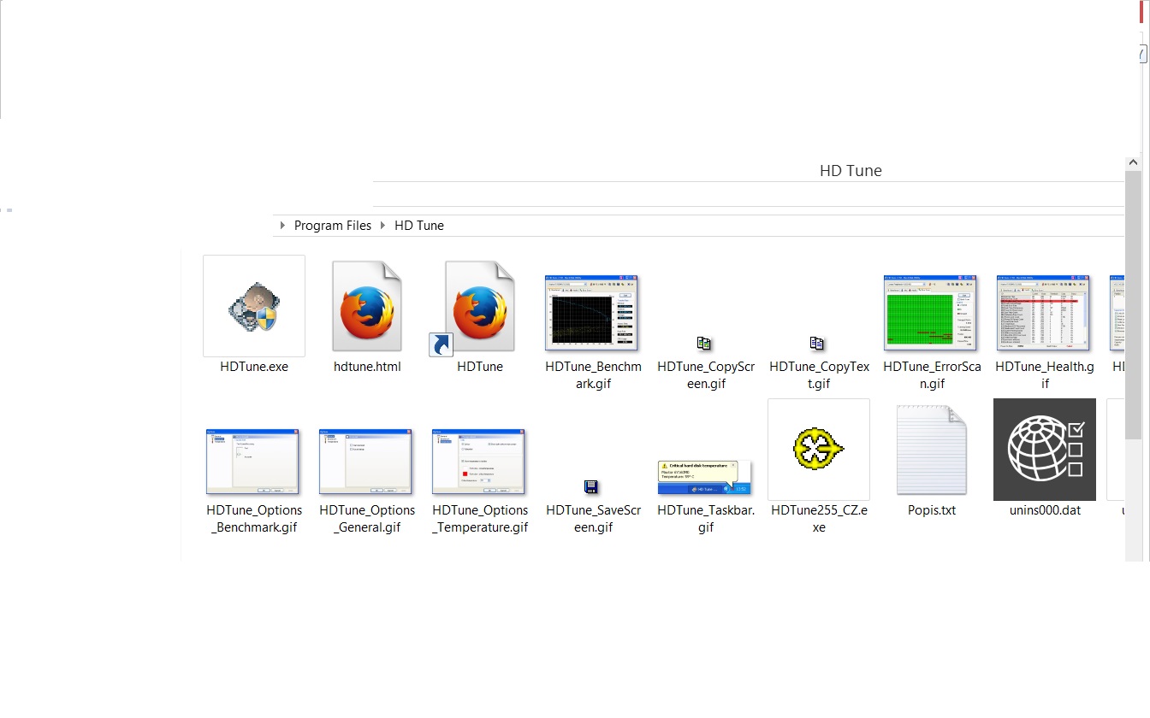
Task: Select the HDTune_CopyScreen.gif file
Action: 704,344
